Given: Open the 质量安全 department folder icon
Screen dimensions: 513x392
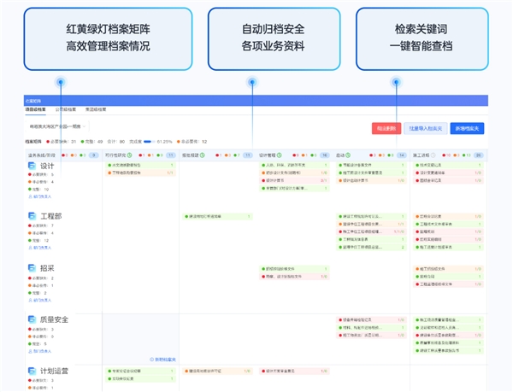Looking at the screenshot, I should tap(32, 319).
